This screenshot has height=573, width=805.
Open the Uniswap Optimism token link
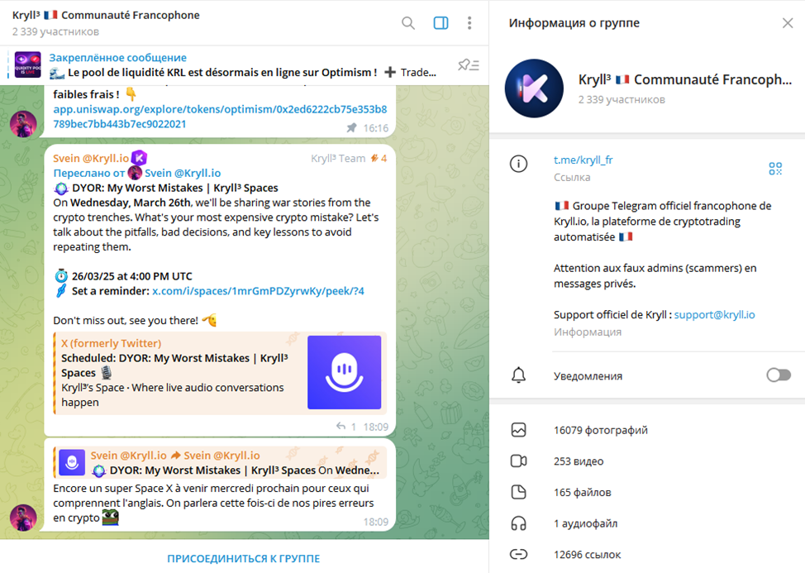pyautogui.click(x=220, y=117)
